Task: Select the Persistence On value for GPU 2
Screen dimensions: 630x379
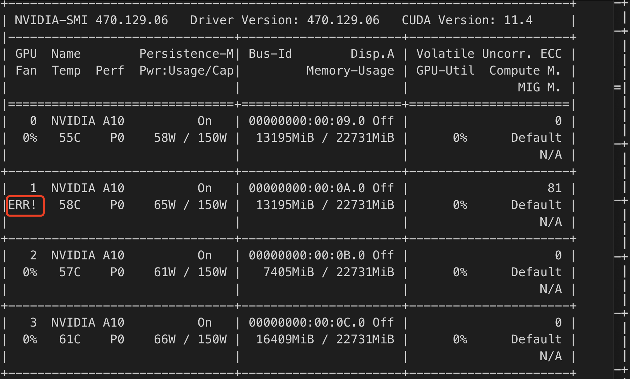Action: [205, 255]
